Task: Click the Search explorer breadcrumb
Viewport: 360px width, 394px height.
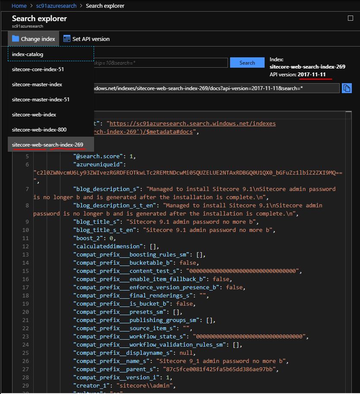Action: 105,6
